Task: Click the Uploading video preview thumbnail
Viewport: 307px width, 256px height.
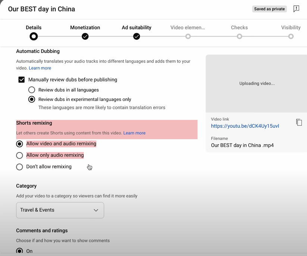Action: coord(257,83)
